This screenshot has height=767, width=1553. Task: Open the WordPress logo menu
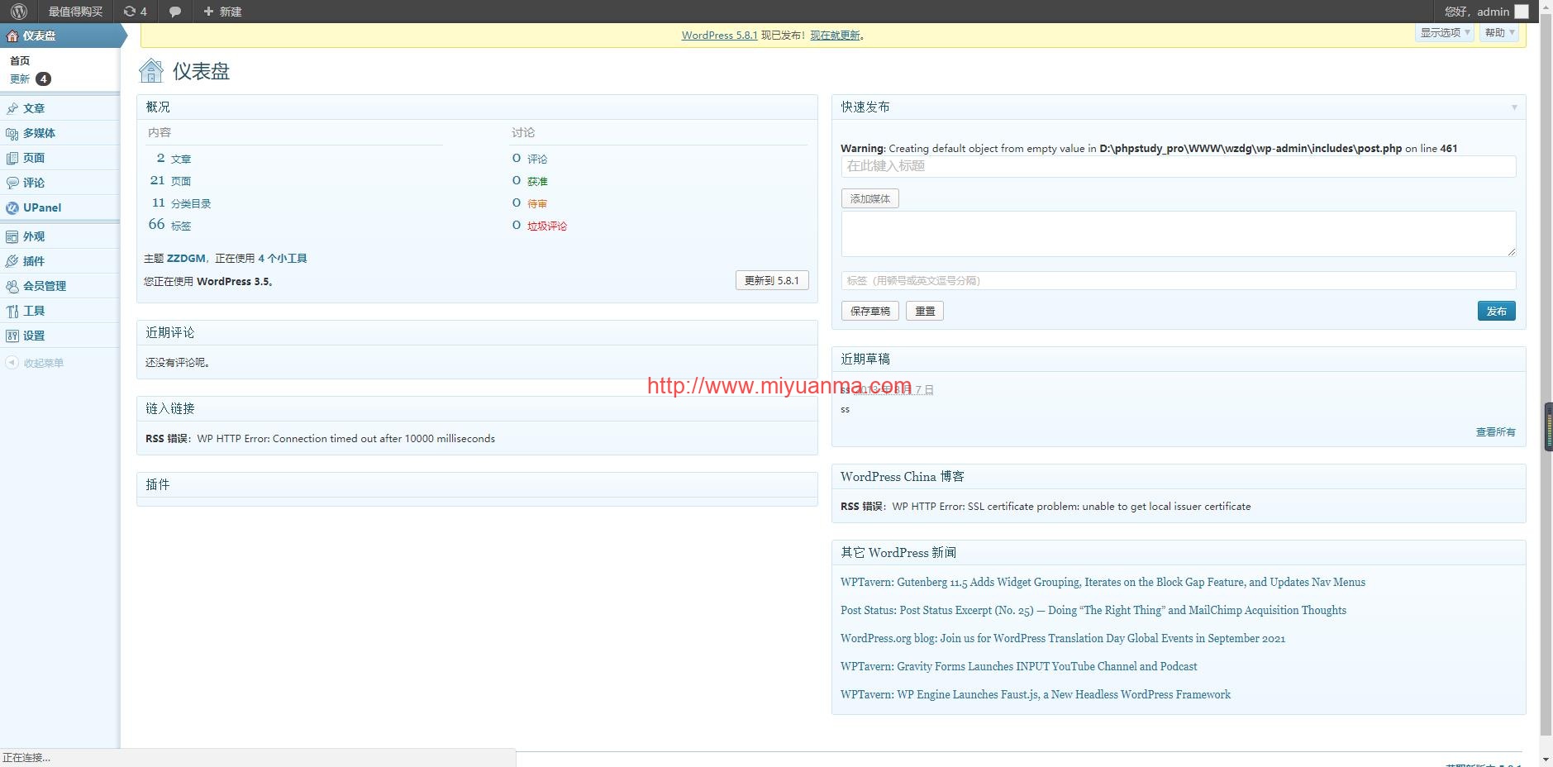19,12
